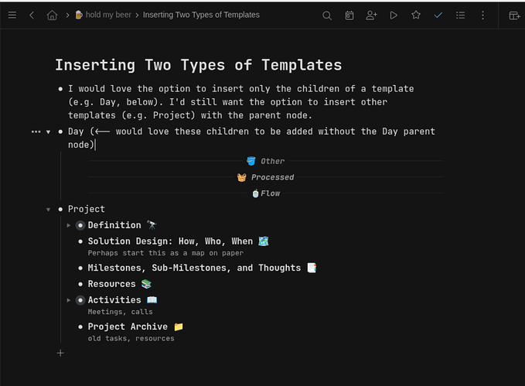This screenshot has width=525, height=386.
Task: Open the hamburger sidebar menu
Action: 12,15
